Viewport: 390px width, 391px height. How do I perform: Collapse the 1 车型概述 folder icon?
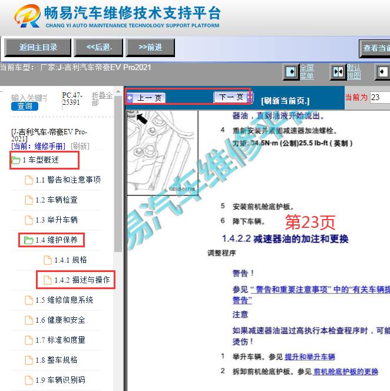pyautogui.click(x=16, y=160)
